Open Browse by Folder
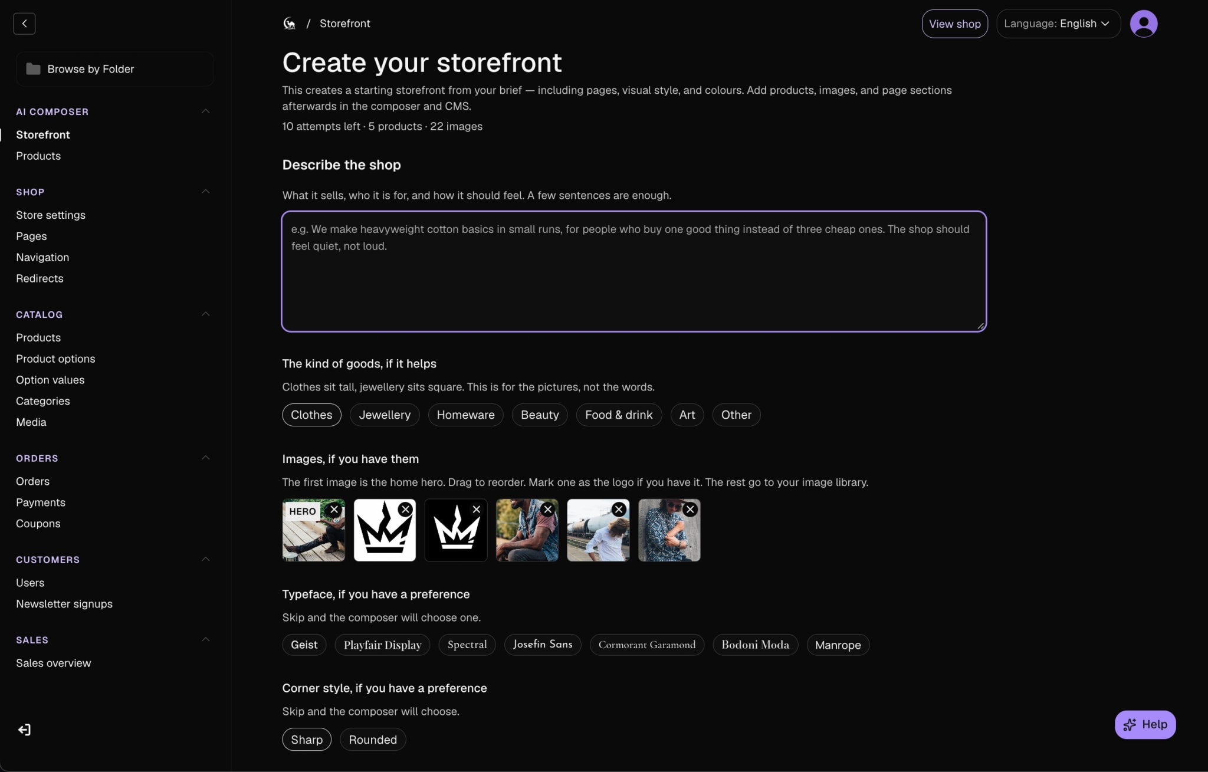Screen dimensions: 1208x772 click(115, 69)
